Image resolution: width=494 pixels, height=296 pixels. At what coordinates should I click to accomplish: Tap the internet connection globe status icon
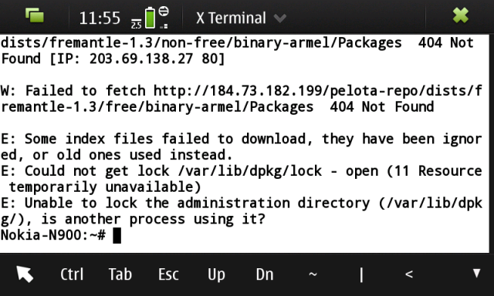click(164, 12)
